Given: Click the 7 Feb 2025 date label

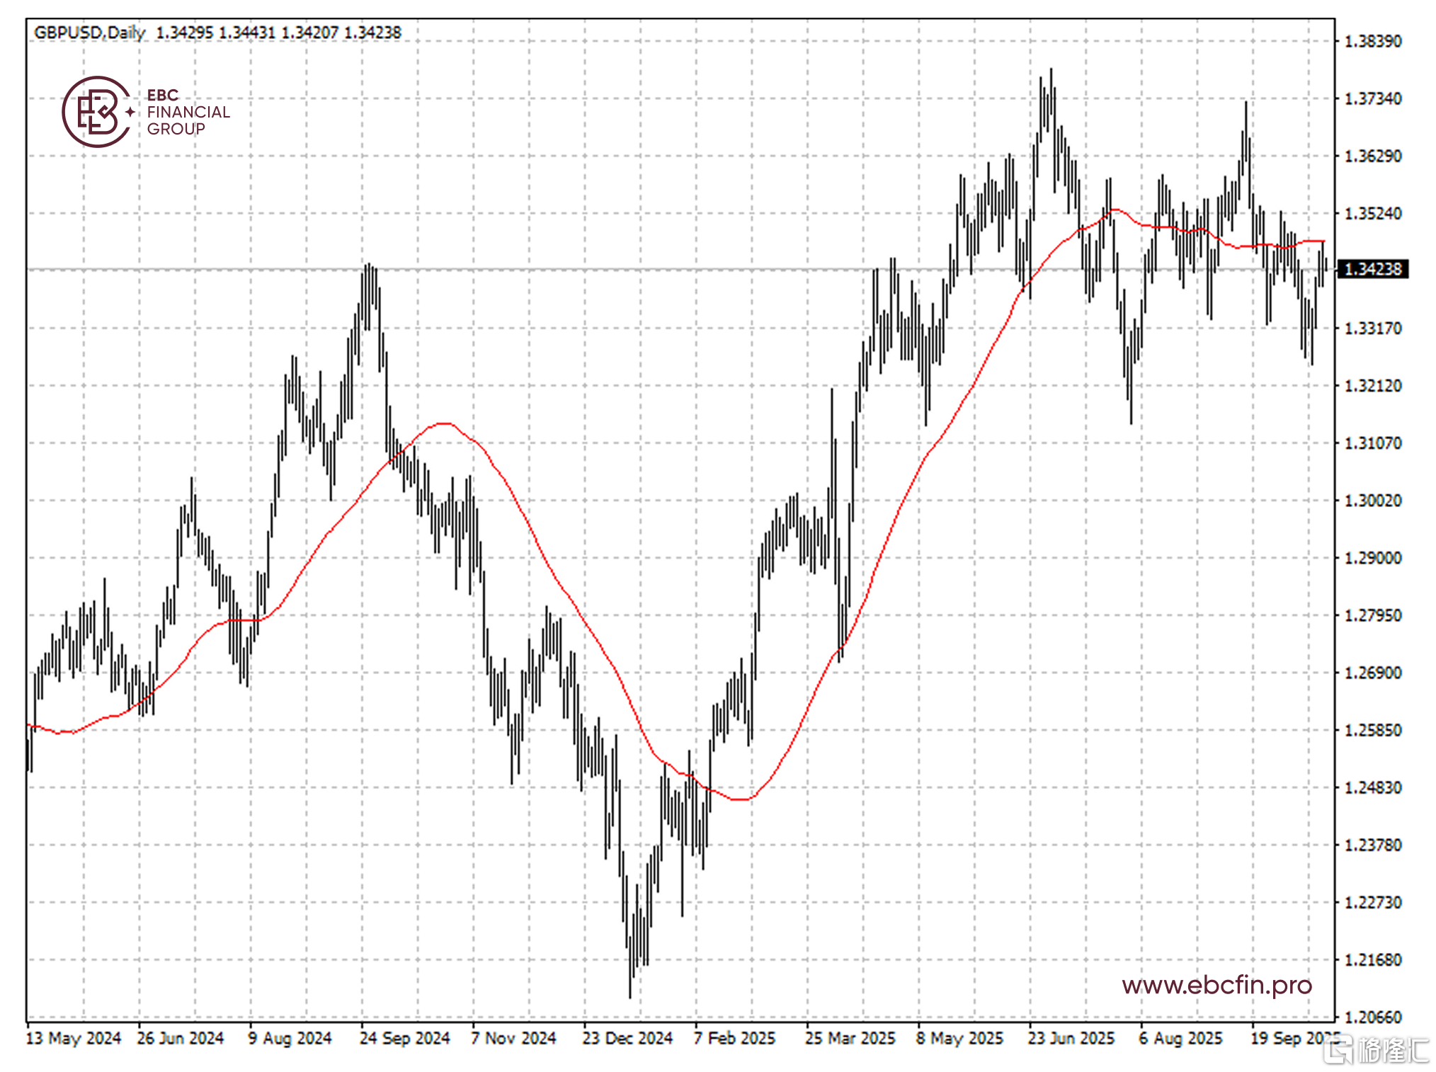Looking at the screenshot, I should (735, 1038).
